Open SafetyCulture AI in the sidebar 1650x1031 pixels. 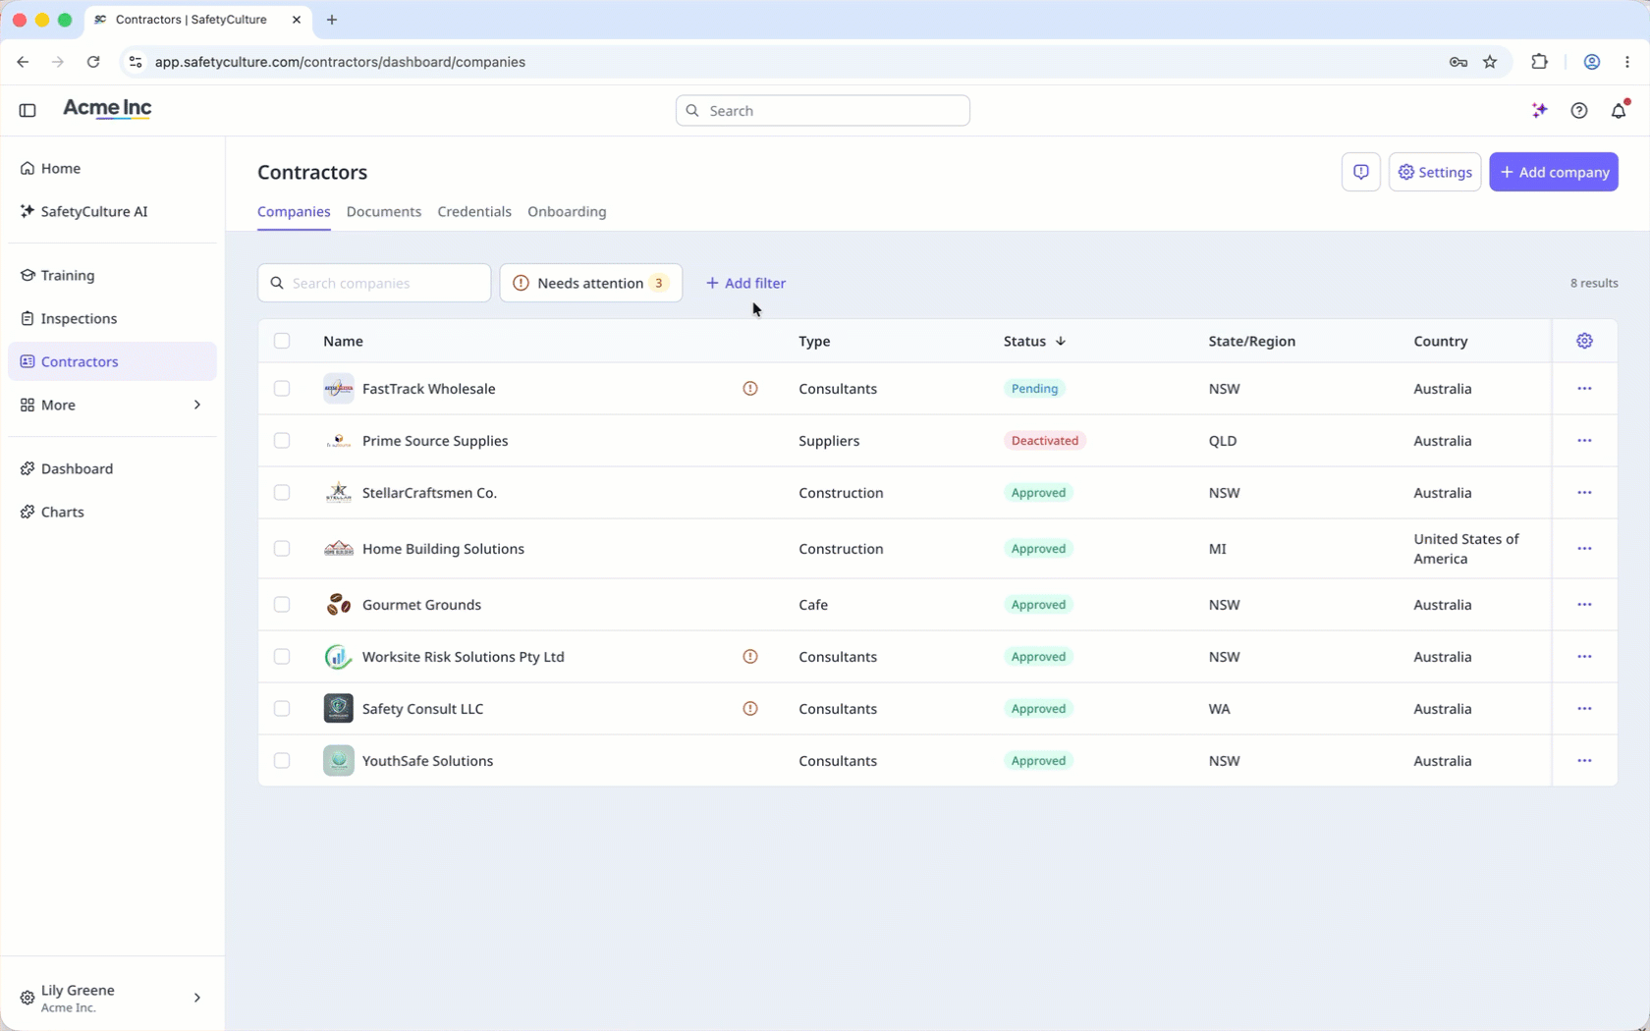[112, 212]
